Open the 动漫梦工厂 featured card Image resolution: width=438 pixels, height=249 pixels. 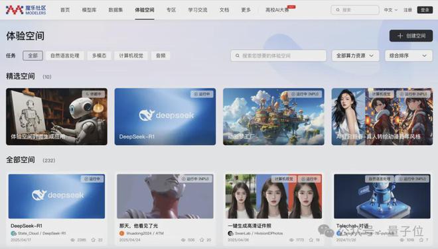(x=273, y=117)
